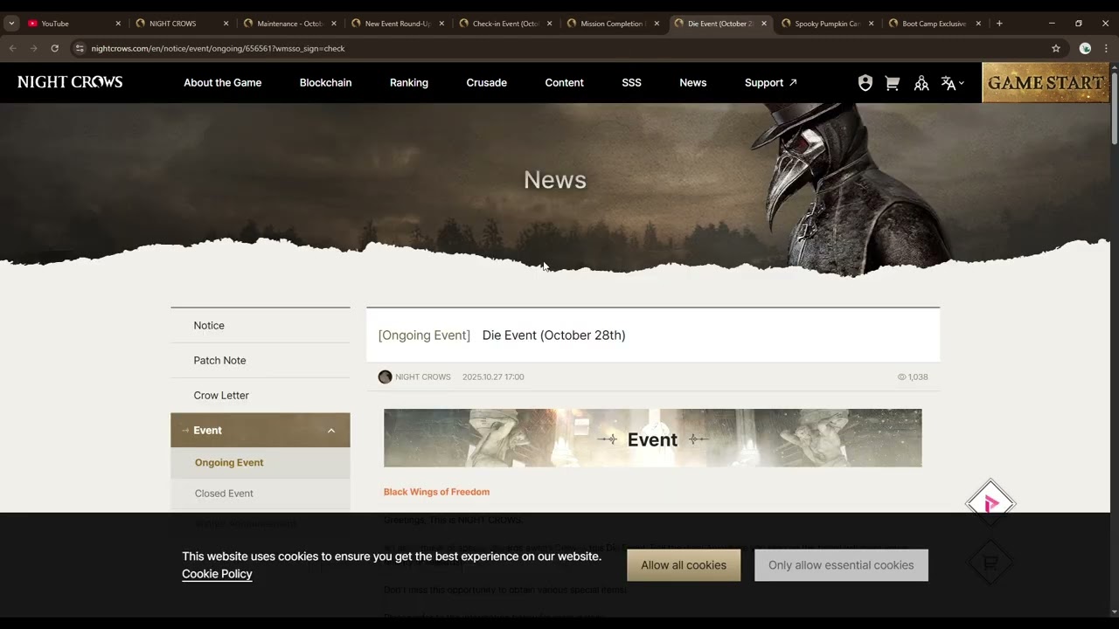Select Patch Note in the sidebar

[x=261, y=360]
